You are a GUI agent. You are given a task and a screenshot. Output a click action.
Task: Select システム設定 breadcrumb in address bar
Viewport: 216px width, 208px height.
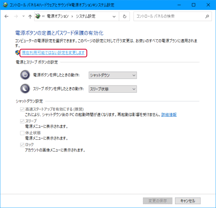pyautogui.click(x=86, y=16)
